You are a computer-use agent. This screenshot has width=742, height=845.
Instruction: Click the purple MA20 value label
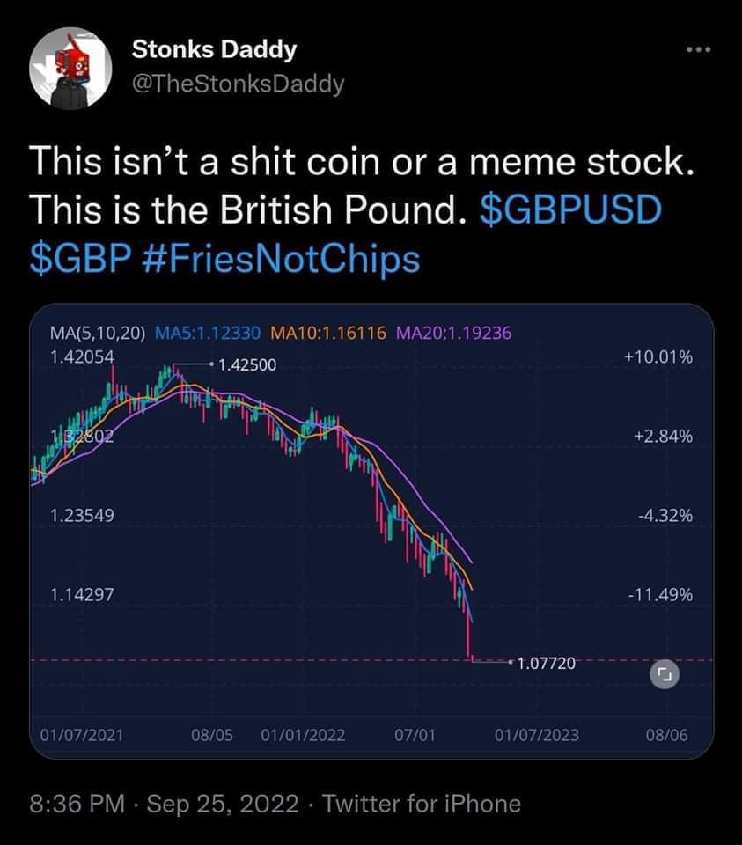454,333
